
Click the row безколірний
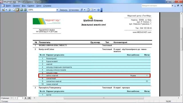[x=95, y=58]
